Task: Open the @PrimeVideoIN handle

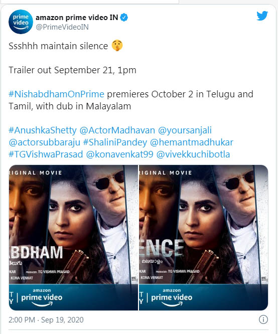Action: point(62,27)
